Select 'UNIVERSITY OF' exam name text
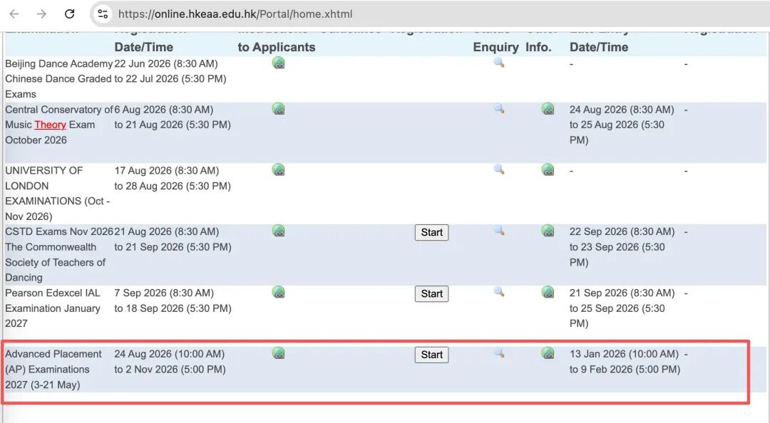 [44, 170]
